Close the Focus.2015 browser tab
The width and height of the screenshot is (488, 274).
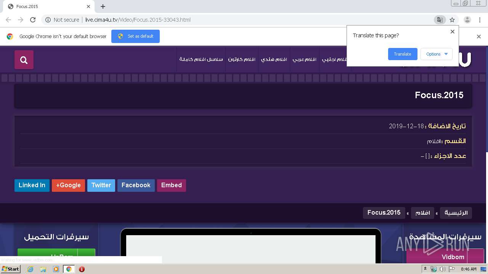pos(88,6)
